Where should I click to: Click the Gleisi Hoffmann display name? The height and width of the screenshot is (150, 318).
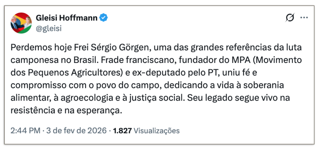67,18
